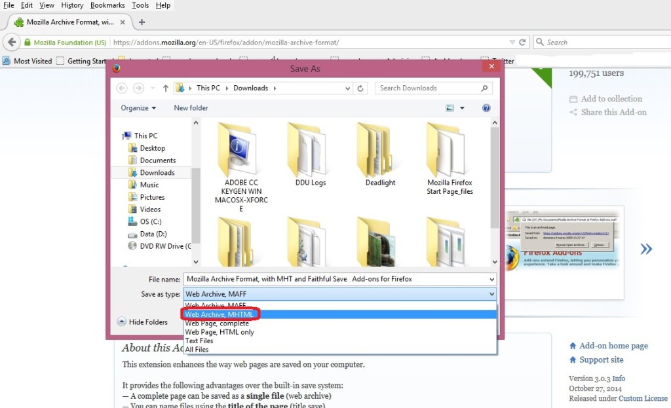Click This PC in address breadcrumb
The height and width of the screenshot is (408, 671).
(x=208, y=88)
